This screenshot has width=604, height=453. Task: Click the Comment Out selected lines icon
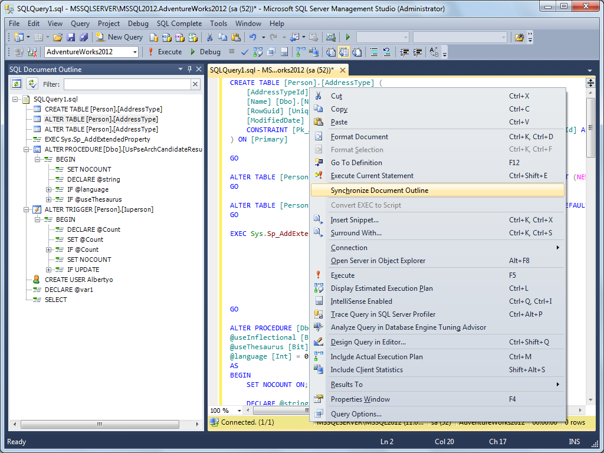point(373,52)
